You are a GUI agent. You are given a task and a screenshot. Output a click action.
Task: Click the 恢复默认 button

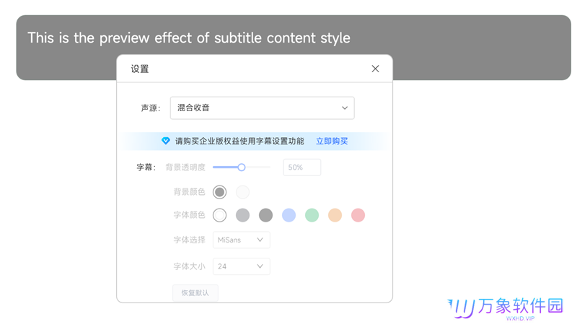[195, 293]
